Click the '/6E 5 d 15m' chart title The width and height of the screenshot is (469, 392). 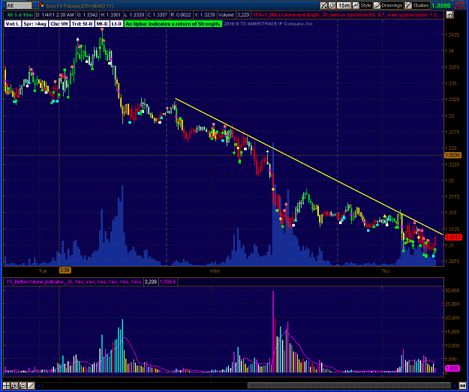point(19,14)
